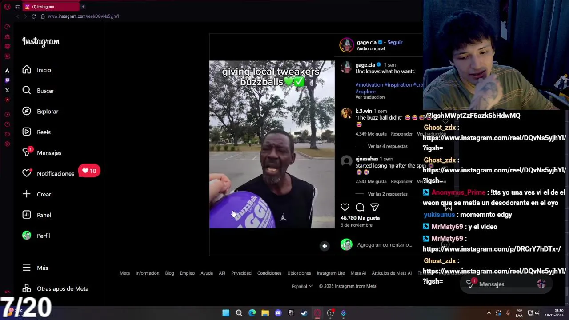Follow gage.cia with Seguir

(395, 42)
